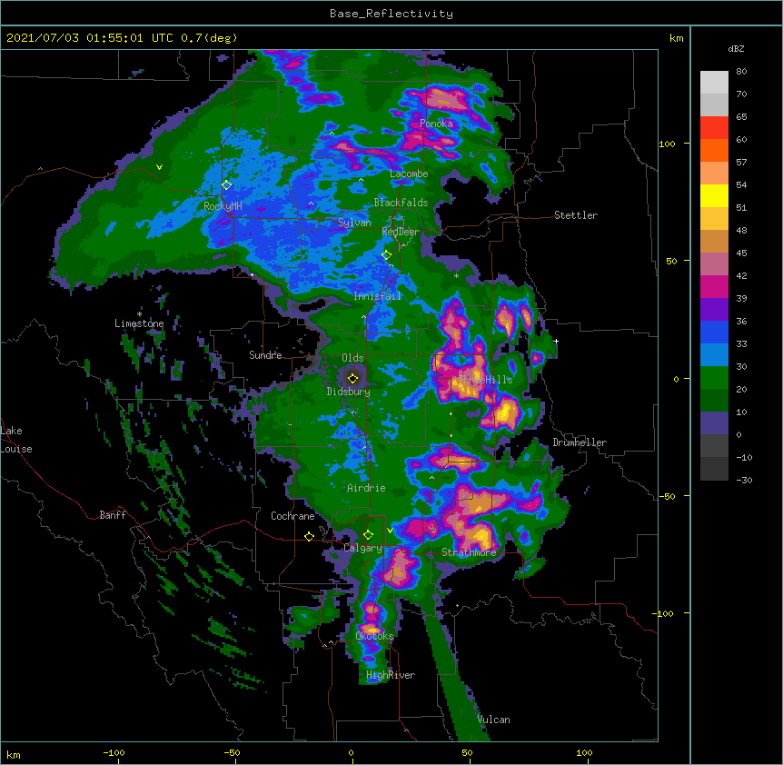This screenshot has width=783, height=765.
Task: Select the Stettler city label
Action: [x=576, y=215]
